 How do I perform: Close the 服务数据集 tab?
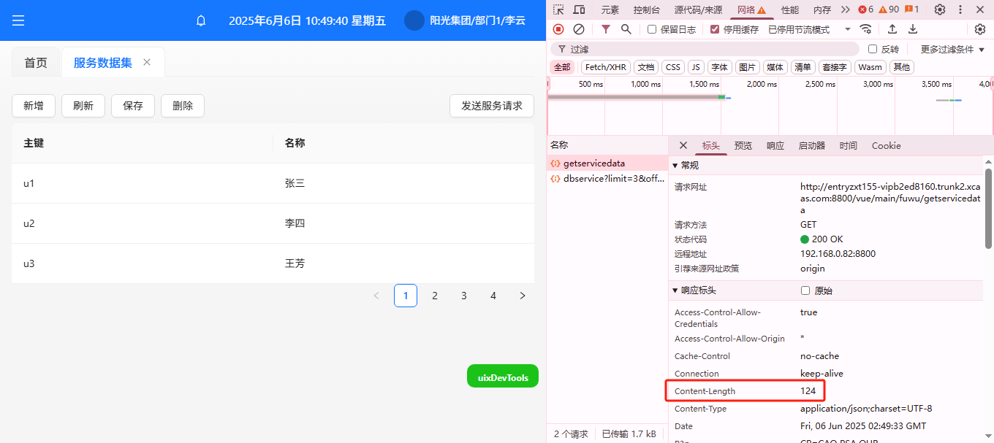click(147, 62)
